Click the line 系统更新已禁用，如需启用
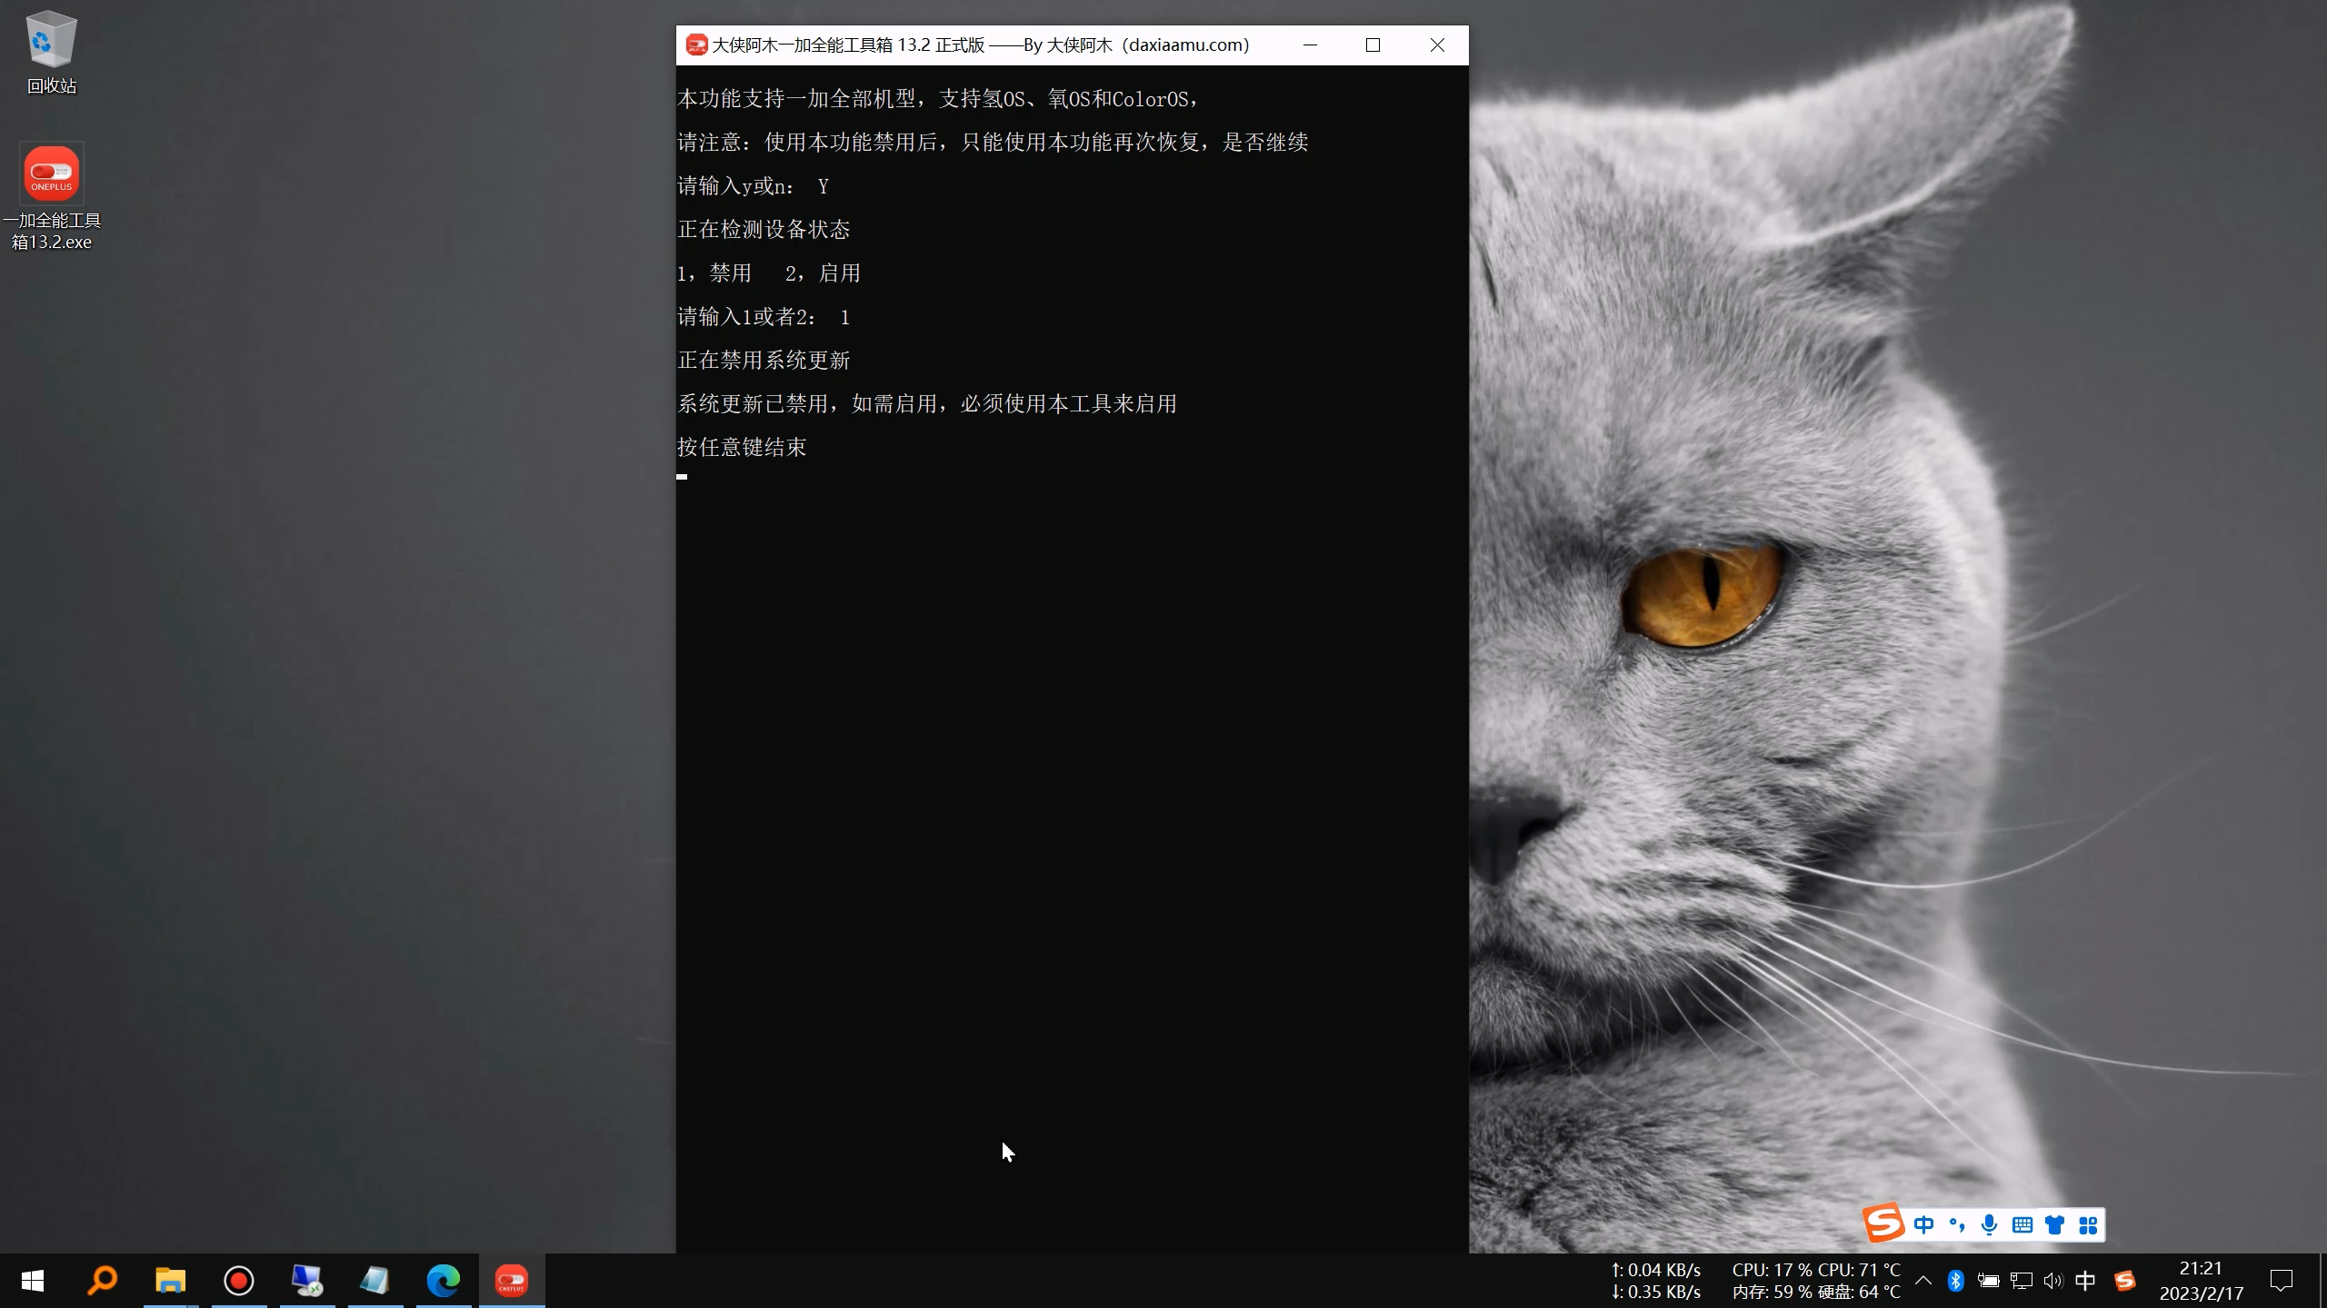 (x=927, y=404)
